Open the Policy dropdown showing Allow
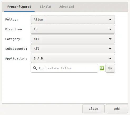130x115 pixels. pos(73,19)
